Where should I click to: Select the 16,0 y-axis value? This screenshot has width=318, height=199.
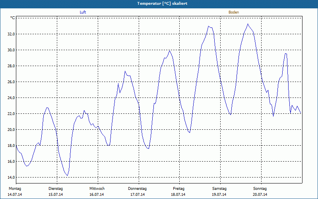11,162
